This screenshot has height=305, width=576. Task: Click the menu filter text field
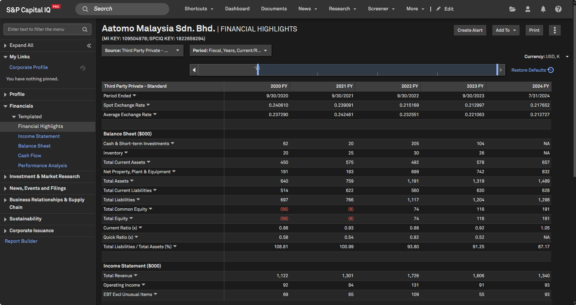coord(44,29)
